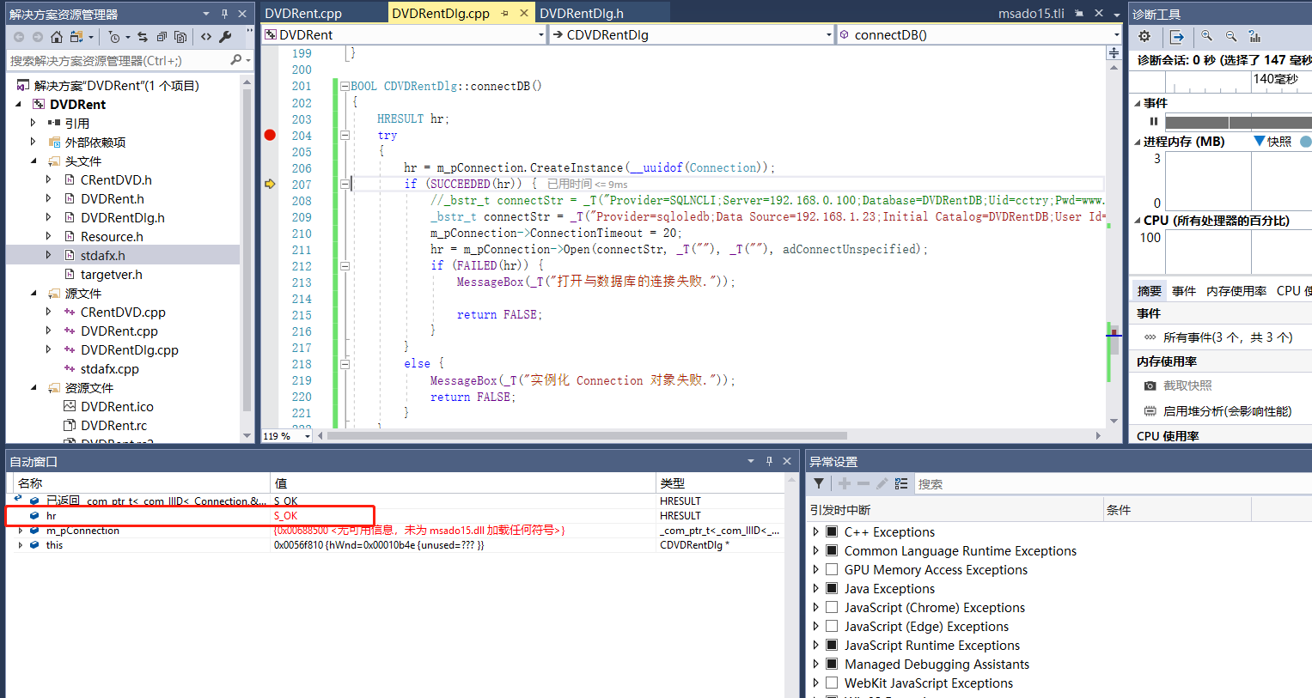Check JavaScript (Chrome) Exceptions checkbox
Viewport: 1312px width, 698px height.
[x=832, y=607]
